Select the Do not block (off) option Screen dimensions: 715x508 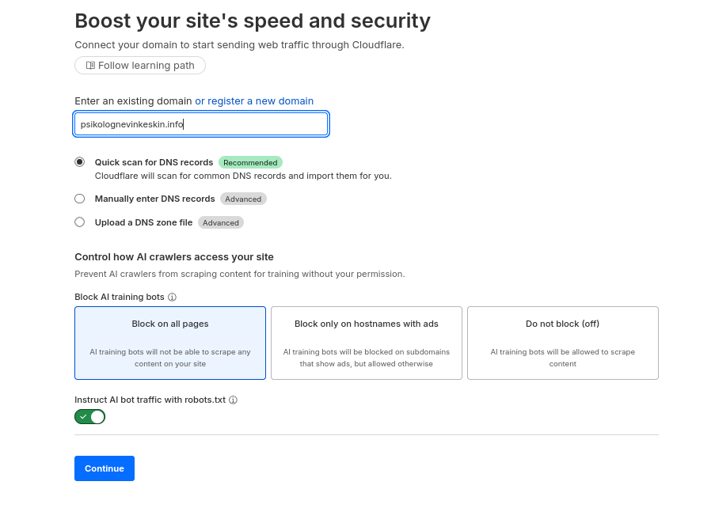pyautogui.click(x=563, y=343)
